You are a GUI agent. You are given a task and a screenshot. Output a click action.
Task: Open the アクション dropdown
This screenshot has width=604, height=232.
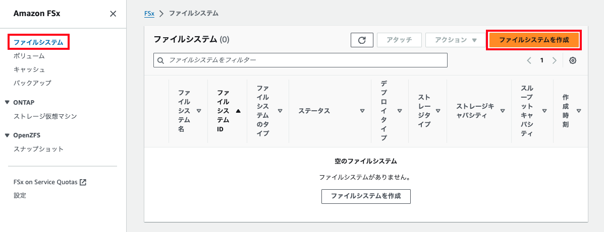(455, 40)
